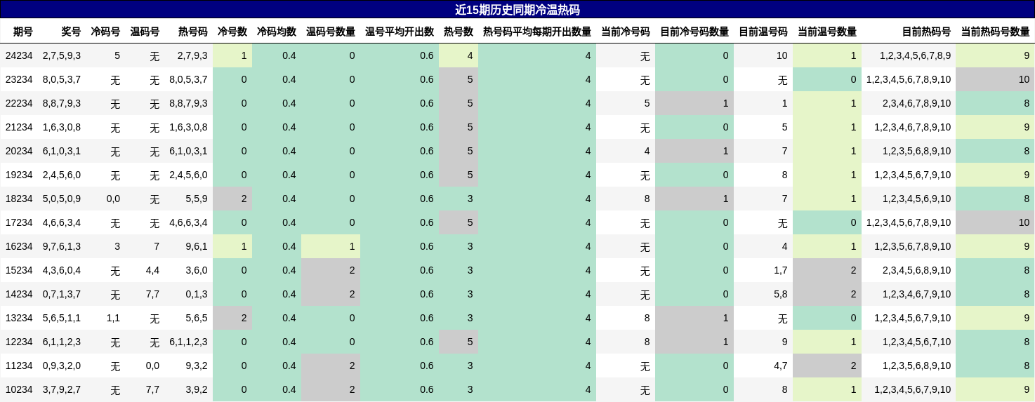Click current warm number 10 in row 24234

point(782,55)
